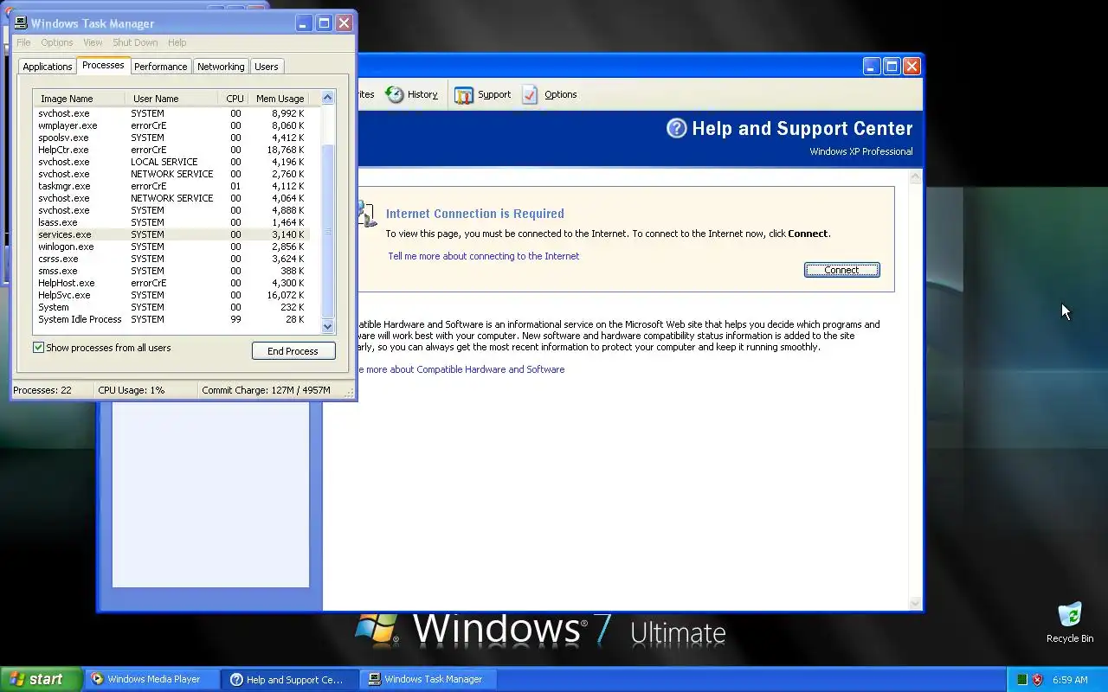Viewport: 1108px width, 692px height.
Task: Select smss.exe process row
Action: [171, 271]
